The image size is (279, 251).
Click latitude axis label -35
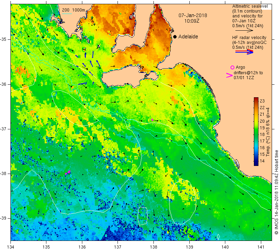3,39
